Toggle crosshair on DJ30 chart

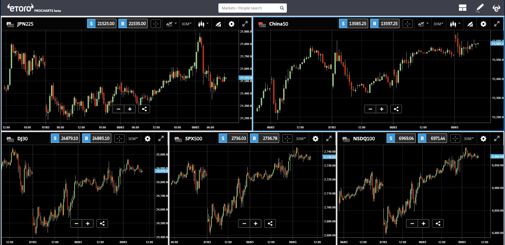(x=119, y=139)
